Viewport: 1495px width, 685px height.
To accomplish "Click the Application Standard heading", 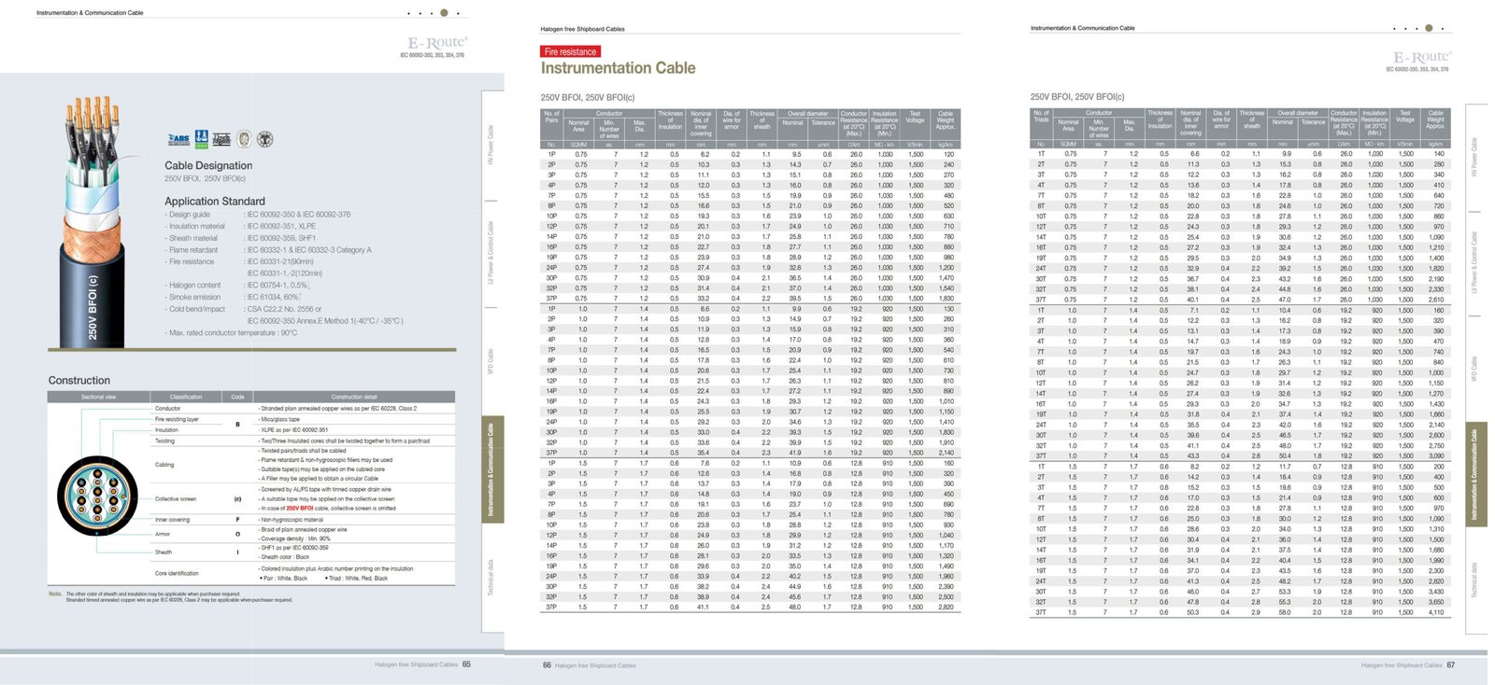I will [x=215, y=201].
